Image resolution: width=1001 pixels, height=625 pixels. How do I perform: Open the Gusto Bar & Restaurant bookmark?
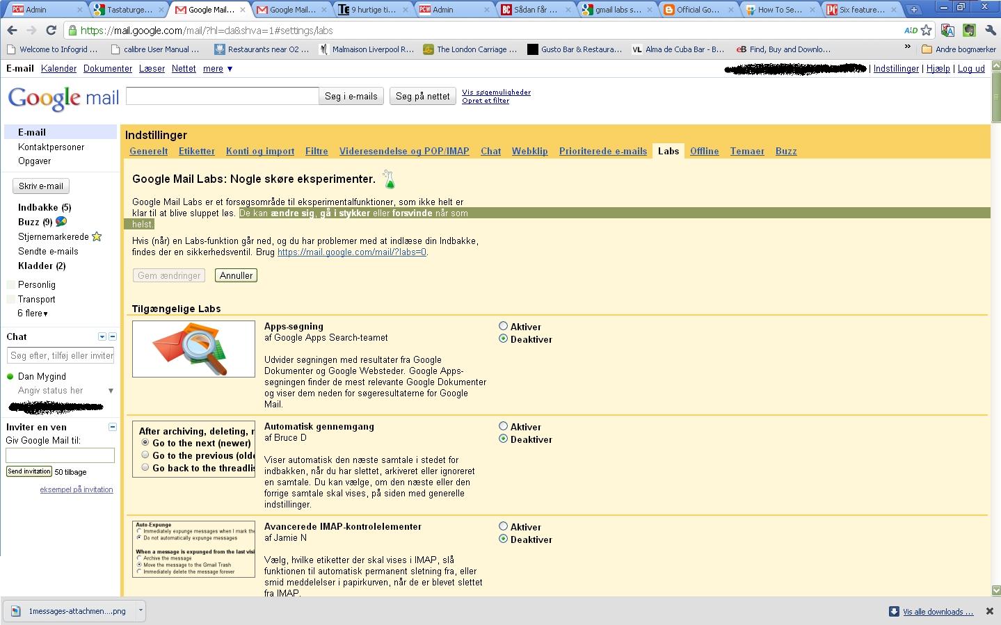[575, 49]
